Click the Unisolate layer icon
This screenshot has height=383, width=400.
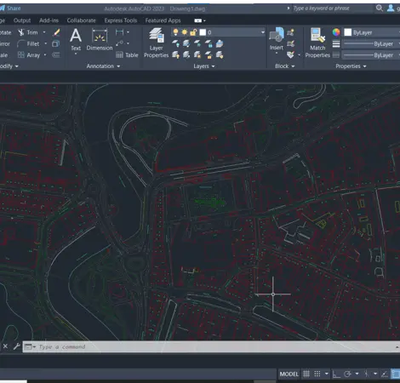pos(186,54)
